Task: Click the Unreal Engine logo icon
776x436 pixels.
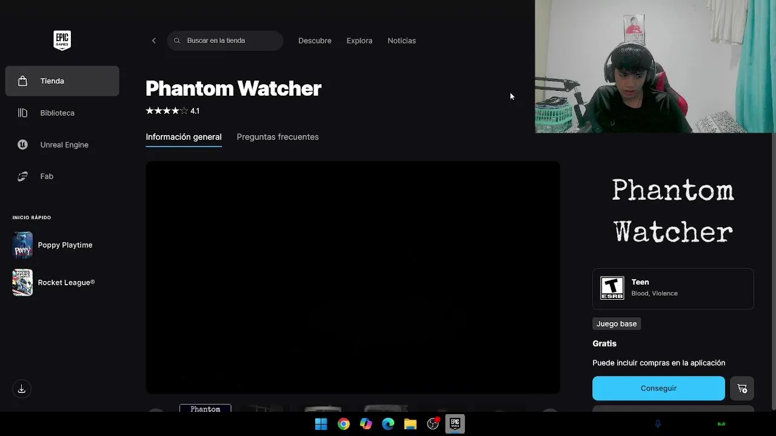Action: [x=22, y=145]
